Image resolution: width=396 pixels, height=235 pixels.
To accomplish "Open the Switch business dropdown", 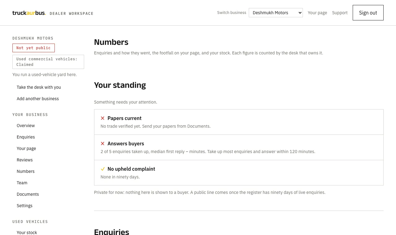I will pyautogui.click(x=276, y=13).
